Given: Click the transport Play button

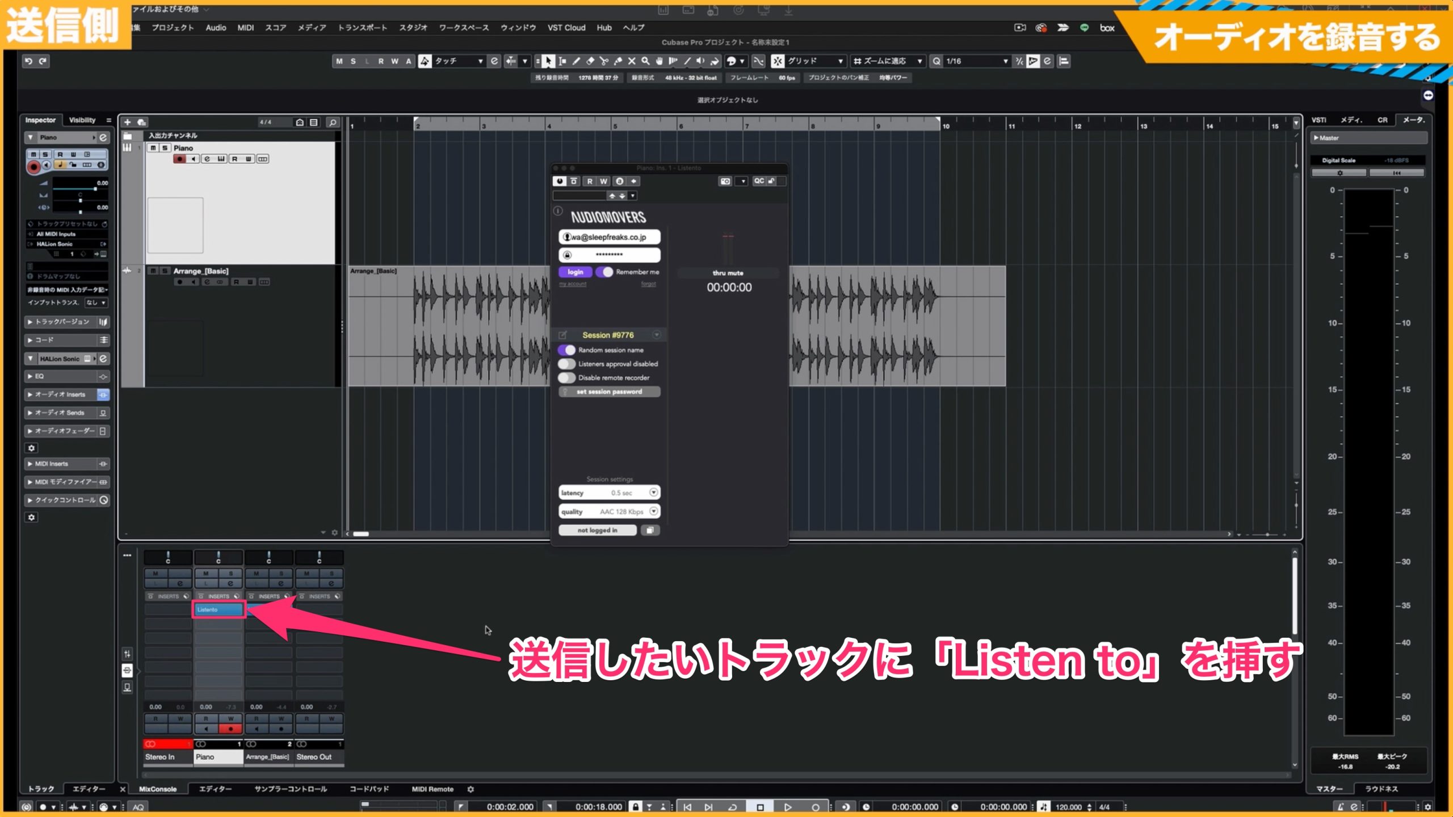Looking at the screenshot, I should [x=788, y=807].
